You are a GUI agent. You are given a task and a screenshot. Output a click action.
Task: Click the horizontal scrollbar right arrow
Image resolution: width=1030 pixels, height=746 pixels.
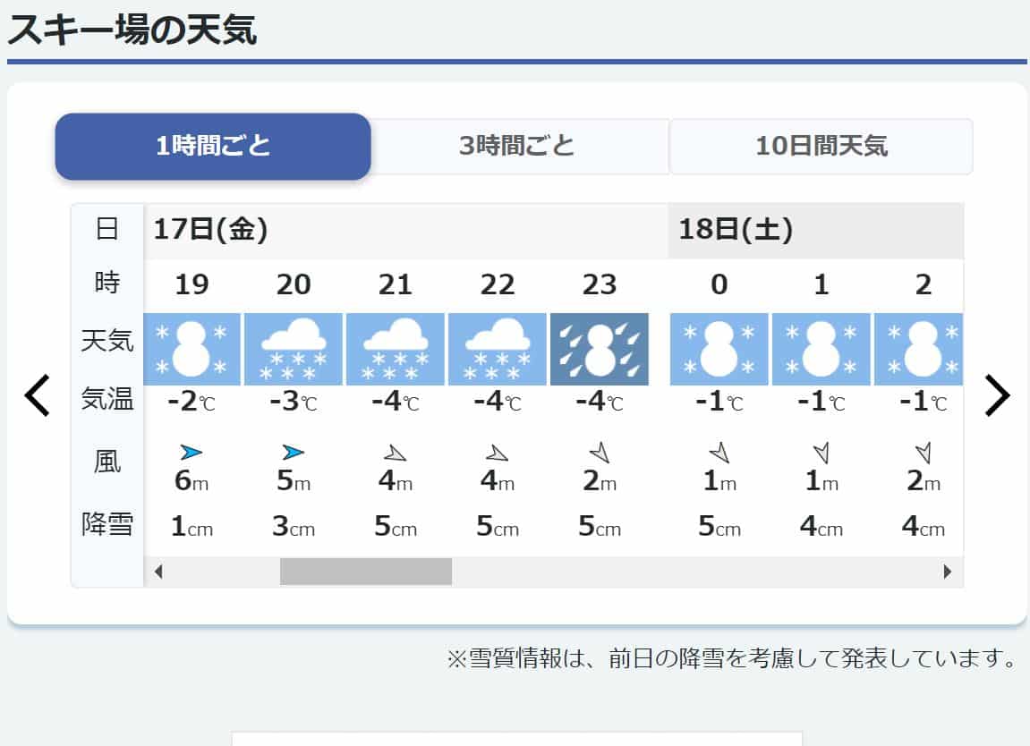(x=948, y=572)
